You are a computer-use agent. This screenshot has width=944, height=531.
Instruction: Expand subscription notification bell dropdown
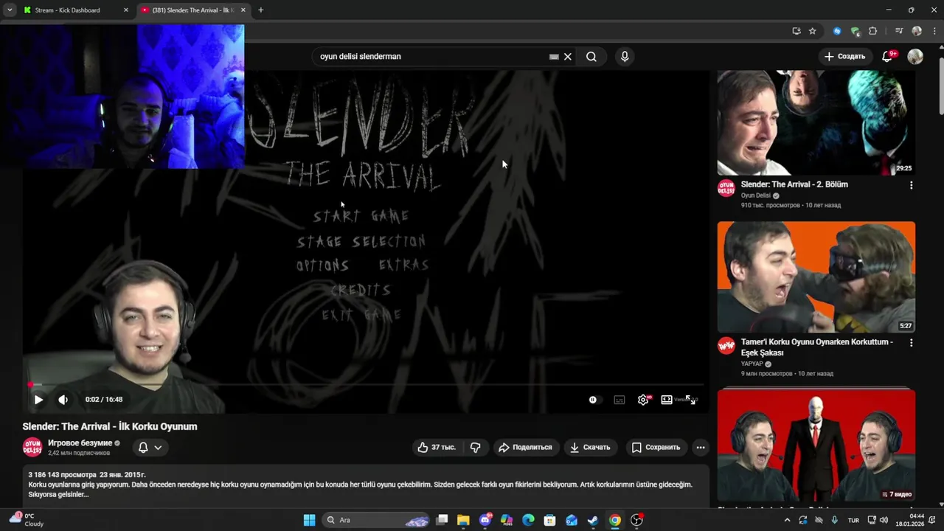coord(150,448)
